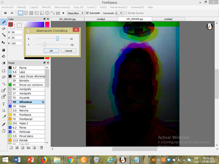
Task: Select the Acuarela brush in list
Action: tap(27, 98)
